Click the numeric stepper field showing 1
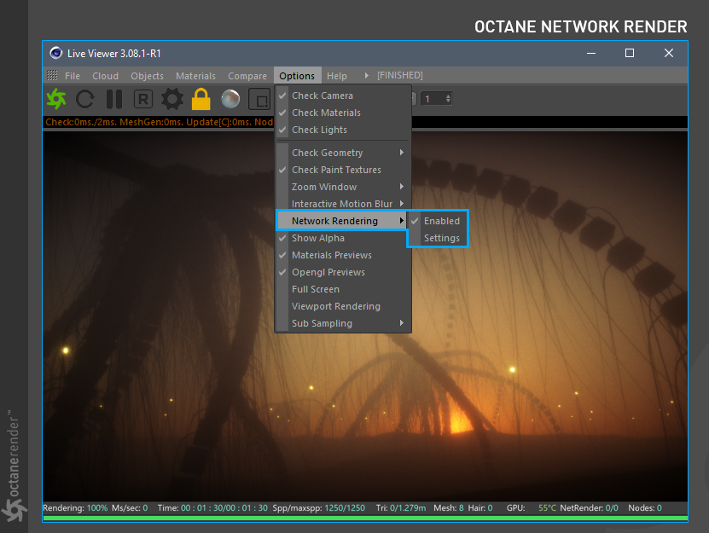709x533 pixels. pyautogui.click(x=431, y=99)
